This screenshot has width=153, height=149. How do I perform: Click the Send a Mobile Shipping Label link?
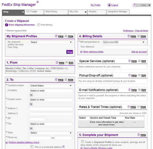click(x=98, y=148)
